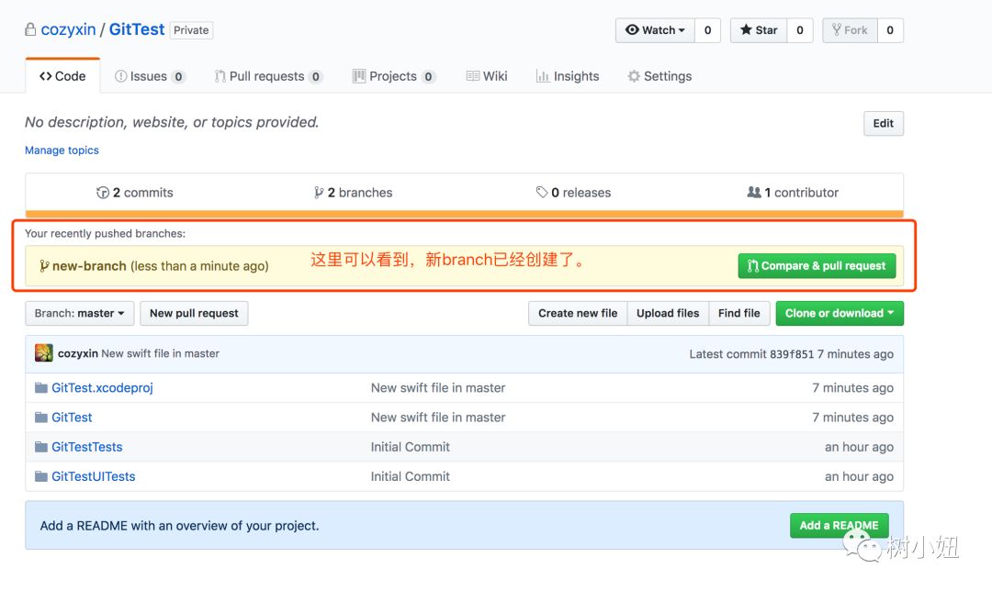Open the Wiki tab

487,76
